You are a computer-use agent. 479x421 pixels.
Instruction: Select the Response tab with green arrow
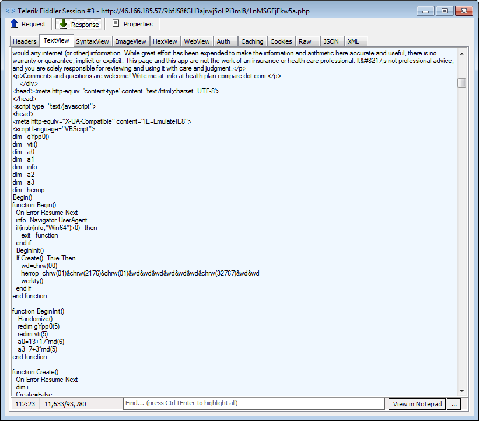[x=79, y=24]
